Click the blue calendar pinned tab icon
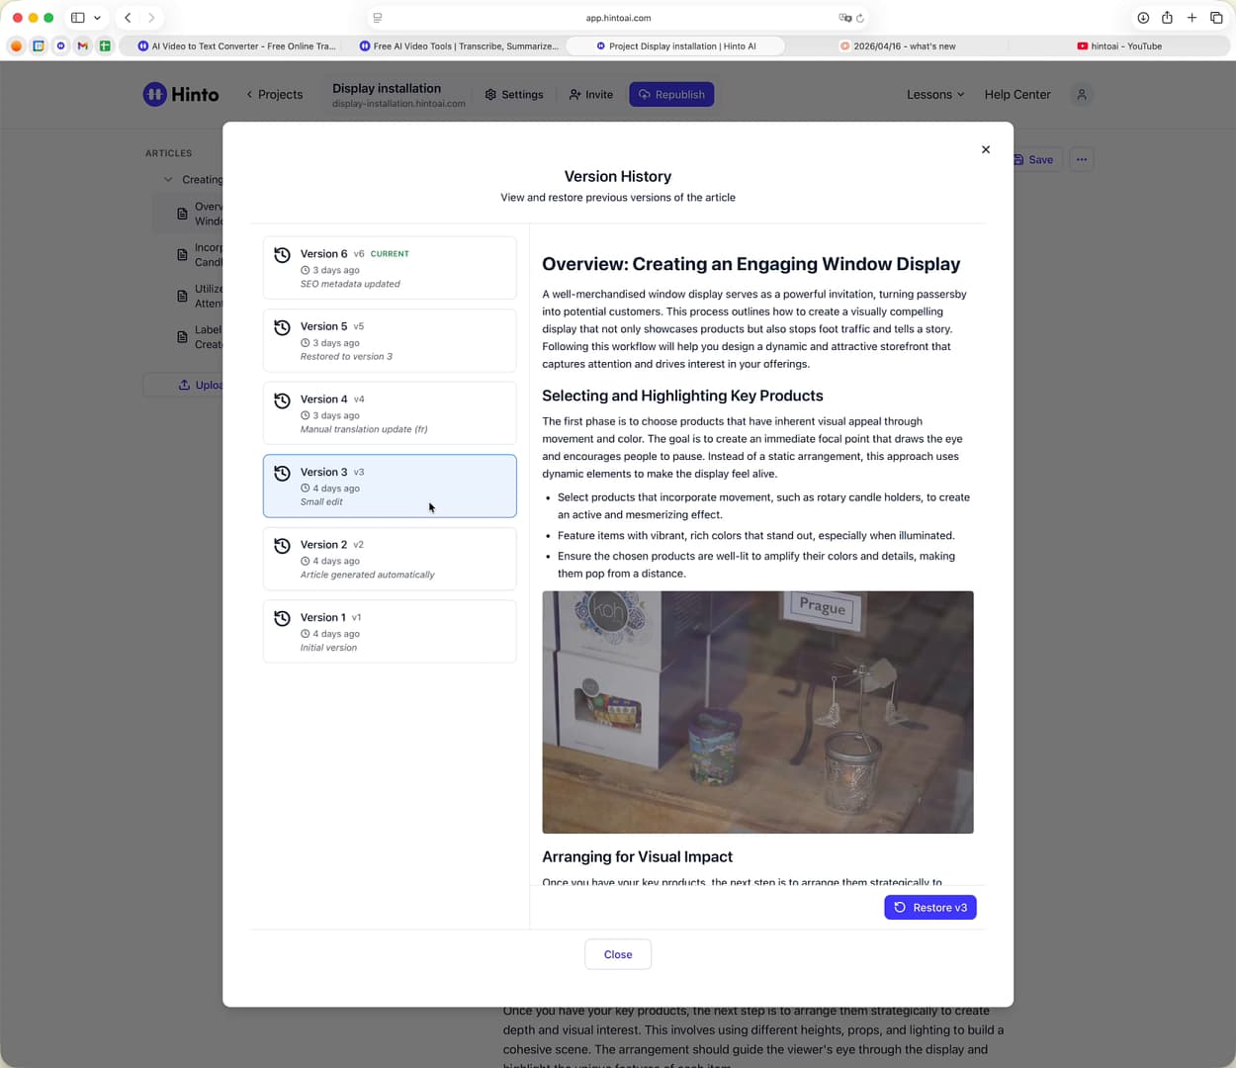Screen dimensions: 1236x1068 pyautogui.click(x=39, y=45)
